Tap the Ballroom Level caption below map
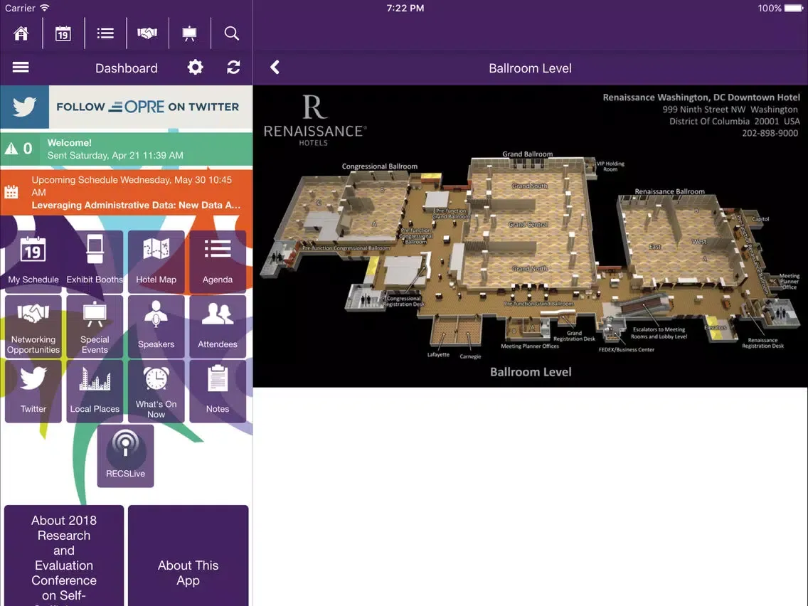Image resolution: width=808 pixels, height=606 pixels. point(531,372)
